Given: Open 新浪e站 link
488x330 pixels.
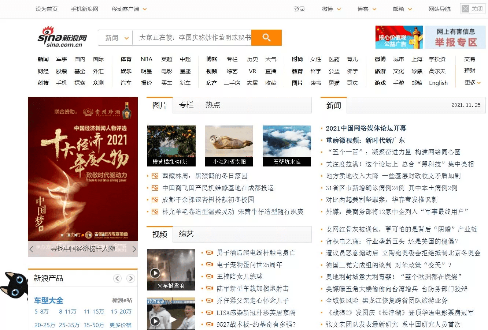Looking at the screenshot, I should coord(122,300).
